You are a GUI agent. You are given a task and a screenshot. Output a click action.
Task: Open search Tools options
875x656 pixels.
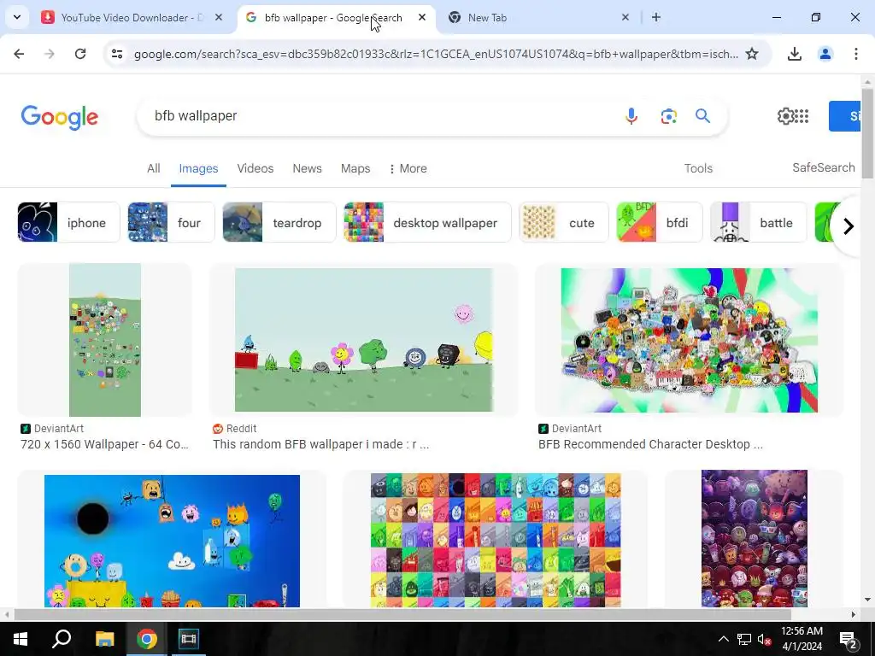698,168
